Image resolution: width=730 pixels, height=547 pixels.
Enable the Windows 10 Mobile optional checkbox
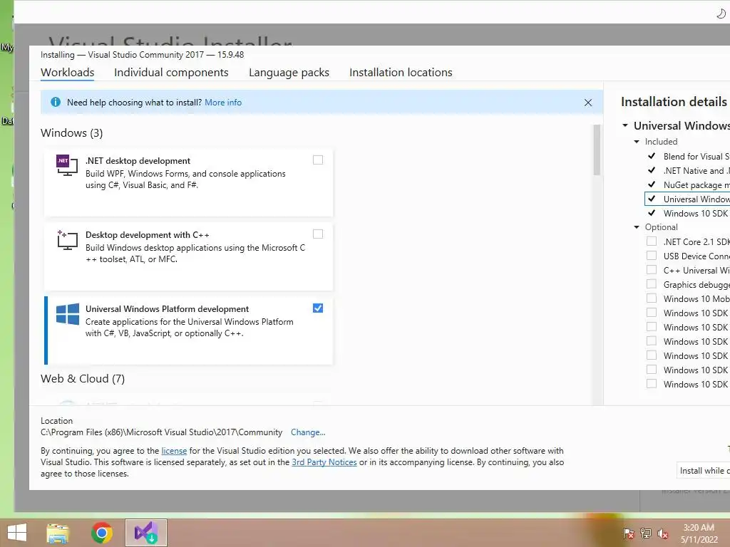tap(652, 298)
